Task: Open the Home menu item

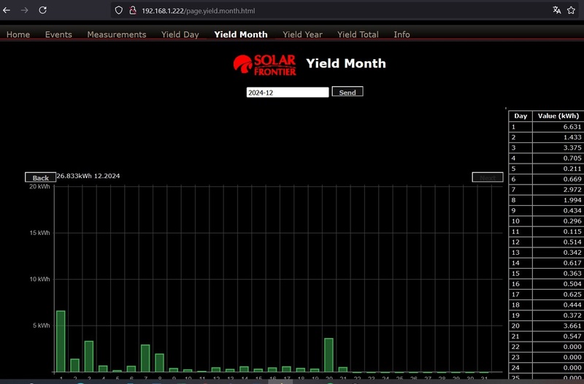Action: pos(18,34)
